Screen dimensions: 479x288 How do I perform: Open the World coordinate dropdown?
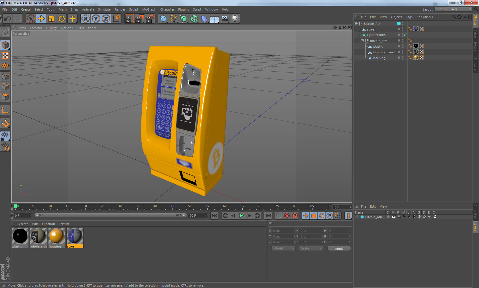point(283,248)
